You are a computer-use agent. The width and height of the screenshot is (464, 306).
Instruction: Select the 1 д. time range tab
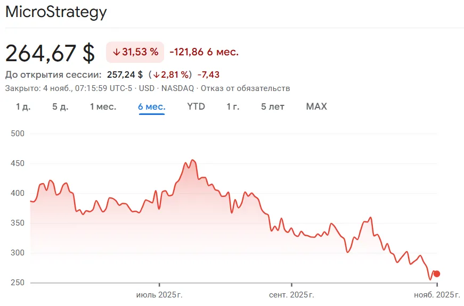tap(23, 106)
